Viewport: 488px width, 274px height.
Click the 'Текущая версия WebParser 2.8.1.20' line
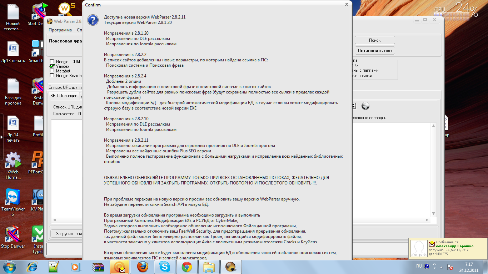click(x=138, y=22)
